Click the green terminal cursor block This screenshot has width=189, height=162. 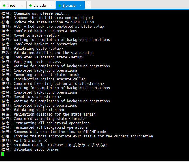click(x=3, y=154)
